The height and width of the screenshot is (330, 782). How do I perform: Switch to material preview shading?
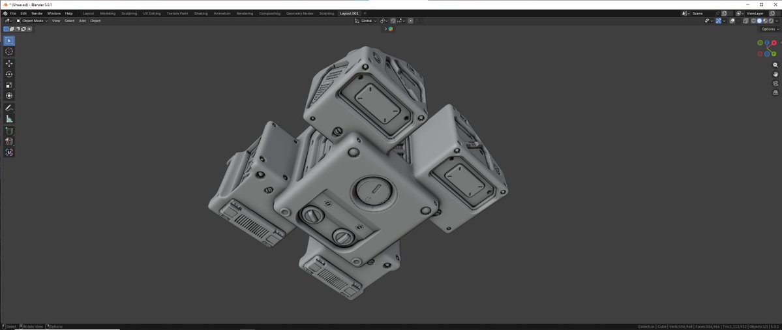pyautogui.click(x=766, y=21)
